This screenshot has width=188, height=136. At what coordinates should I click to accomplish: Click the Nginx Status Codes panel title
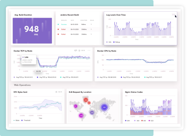tap(134, 92)
